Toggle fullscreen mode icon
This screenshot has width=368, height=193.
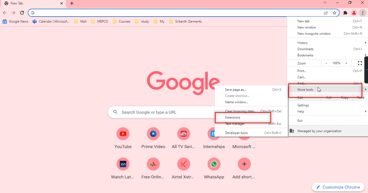360,63
